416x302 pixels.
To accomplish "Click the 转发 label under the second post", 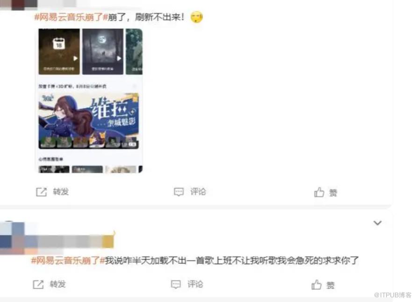I will coord(58,284).
